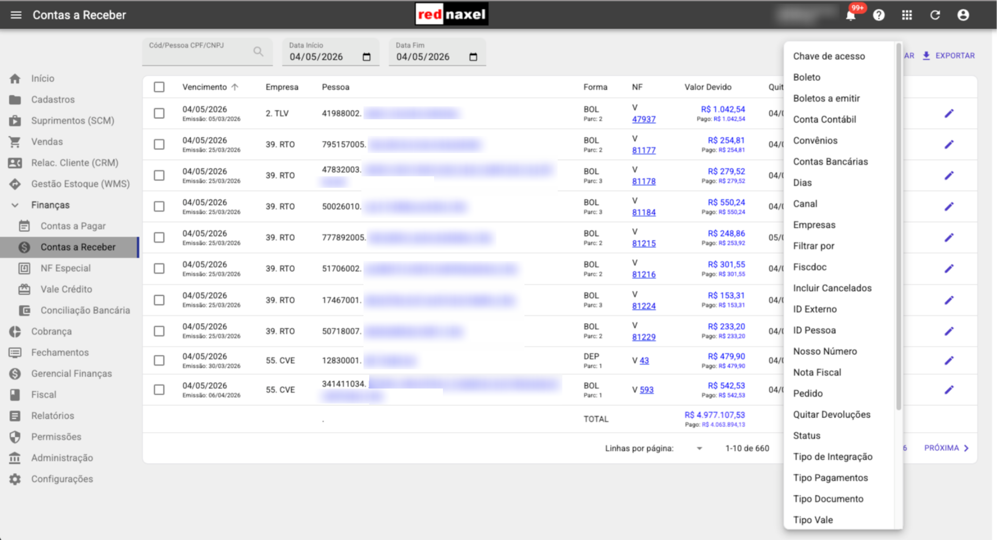This screenshot has height=540, width=997.
Task: Focus the Cód/Pessoa CPF/CNPJ search field
Action: pyautogui.click(x=207, y=52)
